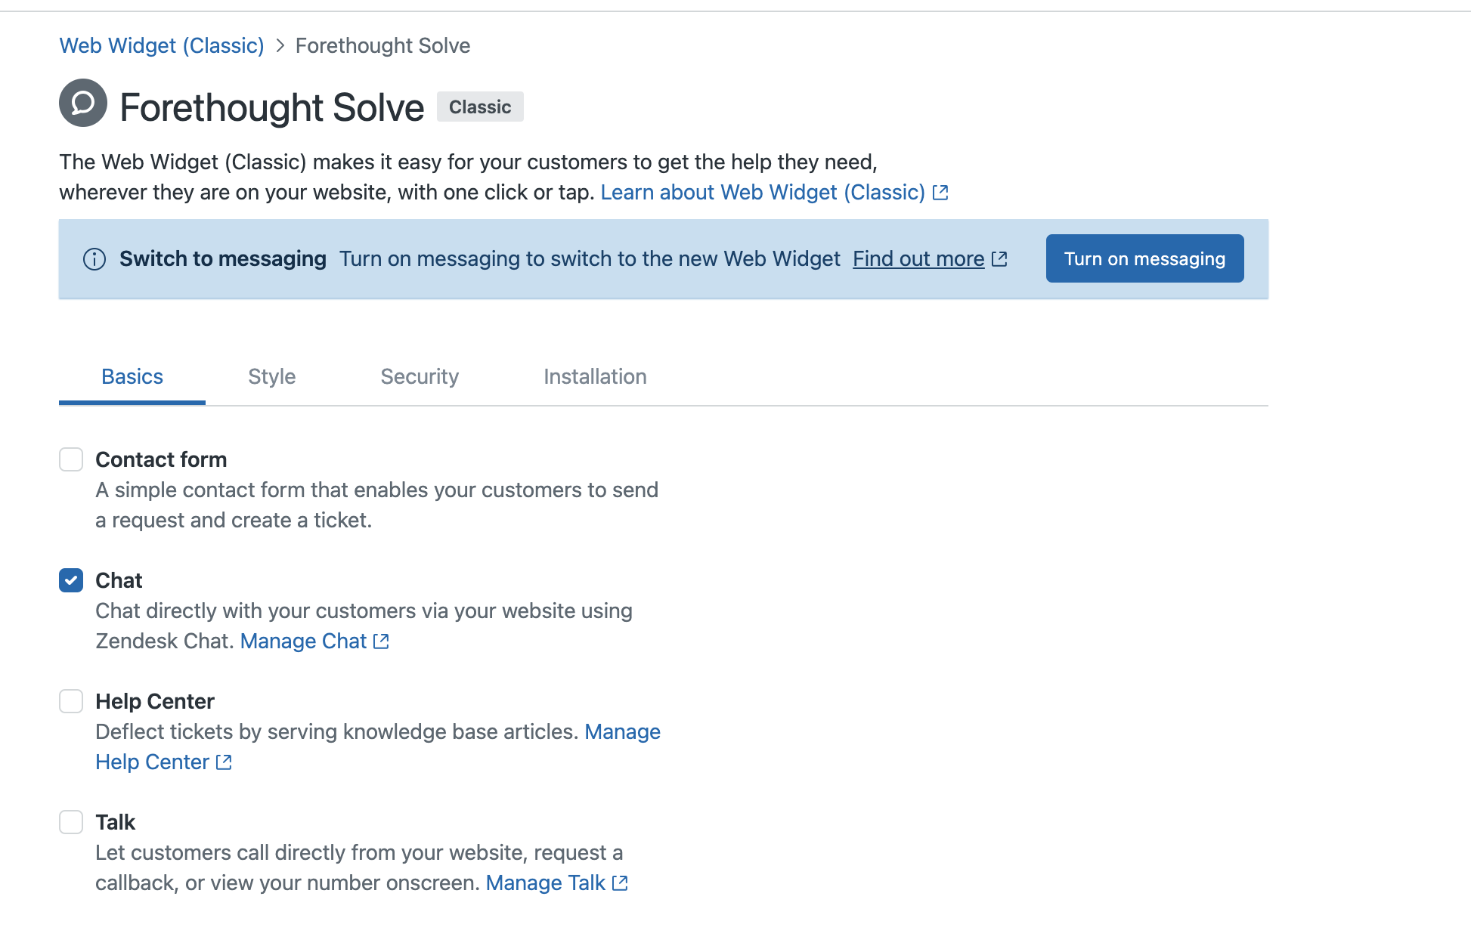Image resolution: width=1471 pixels, height=949 pixels.
Task: Enable the Help Center checkbox
Action: click(x=71, y=701)
